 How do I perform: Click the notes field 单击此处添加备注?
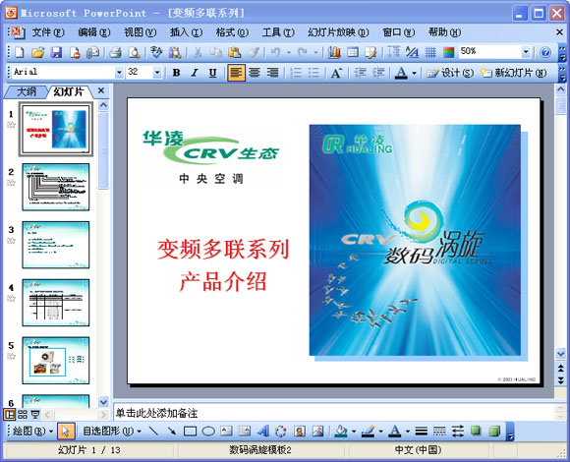(333, 413)
